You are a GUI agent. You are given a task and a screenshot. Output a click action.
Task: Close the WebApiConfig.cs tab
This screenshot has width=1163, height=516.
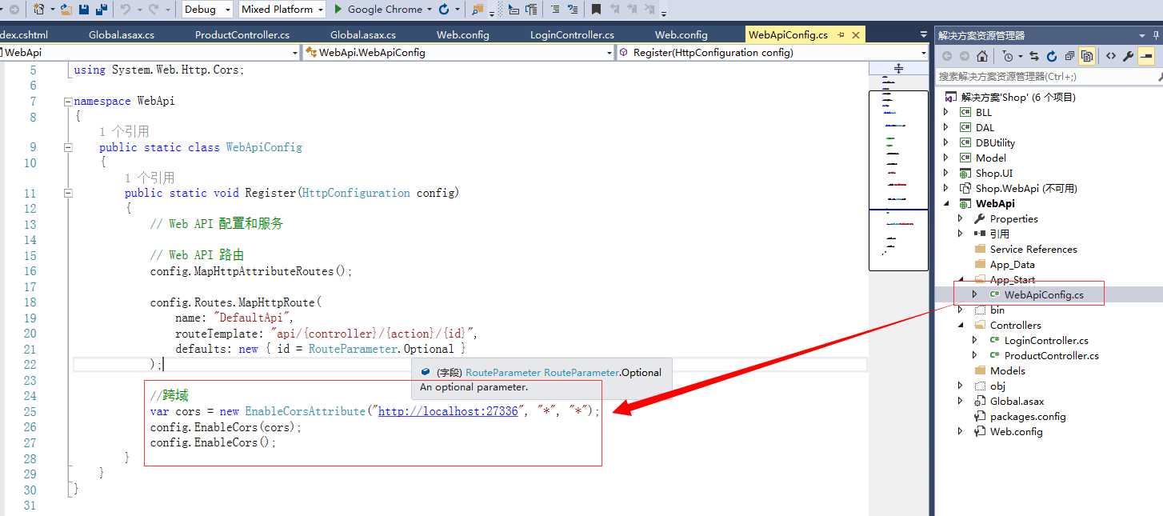(856, 35)
